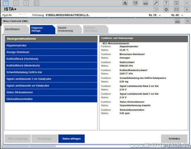
Task: Open the settings gear icon
Action: [x=166, y=10]
